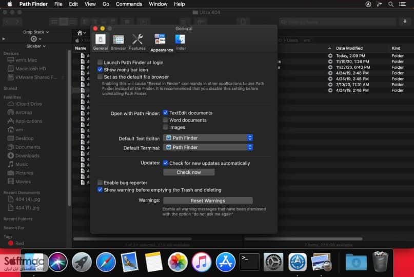
Task: Open the View menu
Action: tap(90, 4)
